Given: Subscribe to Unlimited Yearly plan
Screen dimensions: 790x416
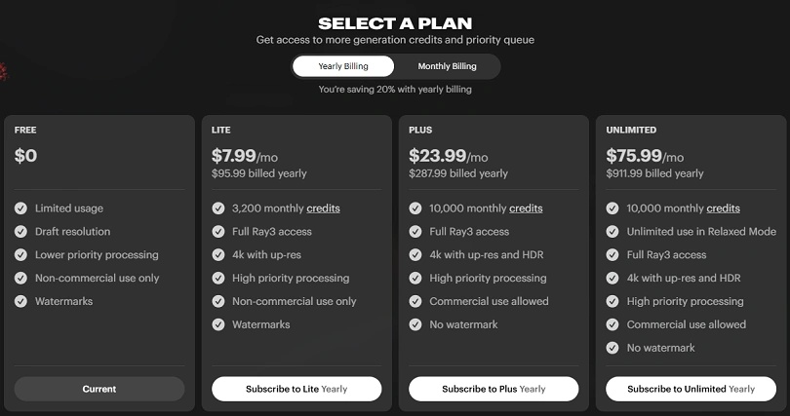Looking at the screenshot, I should 691,389.
